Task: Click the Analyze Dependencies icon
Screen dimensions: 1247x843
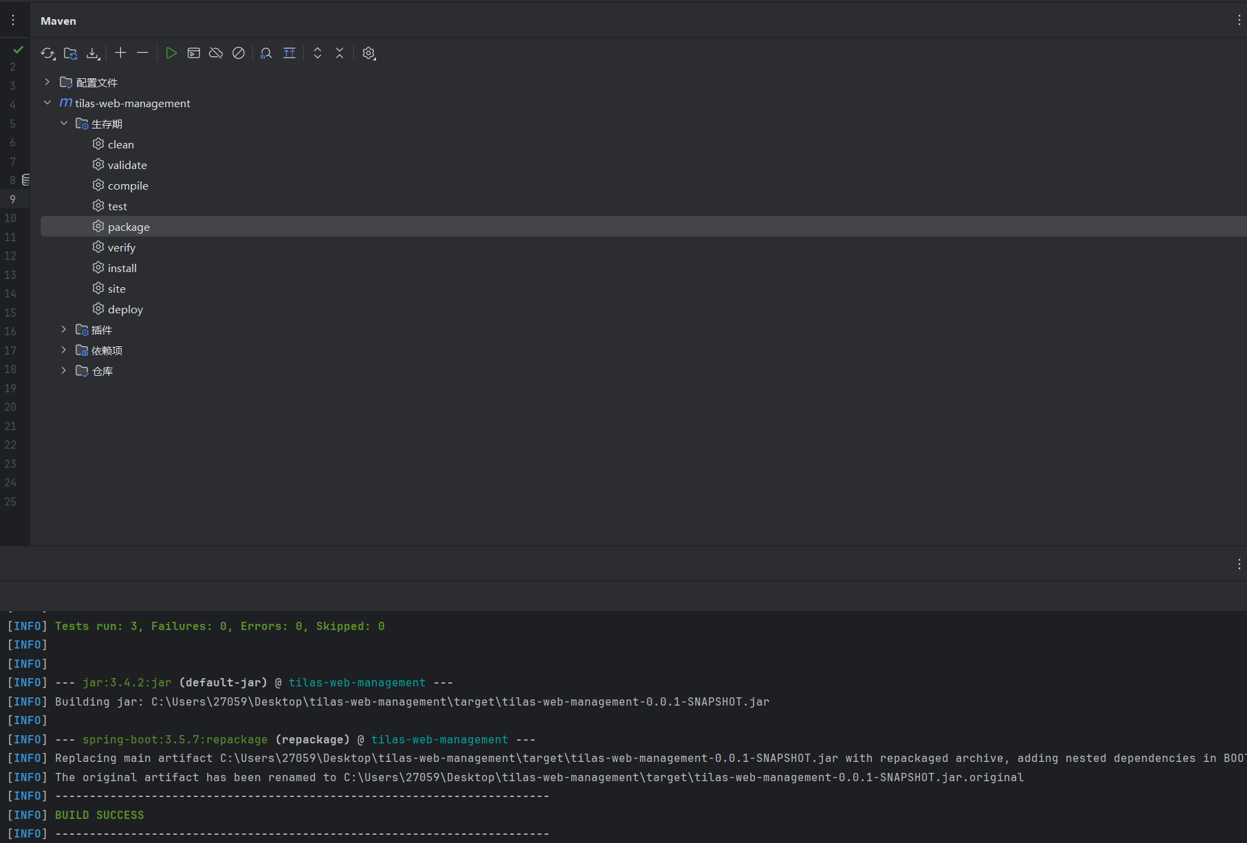Action: 266,54
